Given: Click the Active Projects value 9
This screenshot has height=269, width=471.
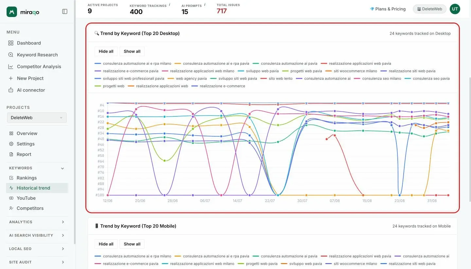Looking at the screenshot, I should (x=90, y=11).
